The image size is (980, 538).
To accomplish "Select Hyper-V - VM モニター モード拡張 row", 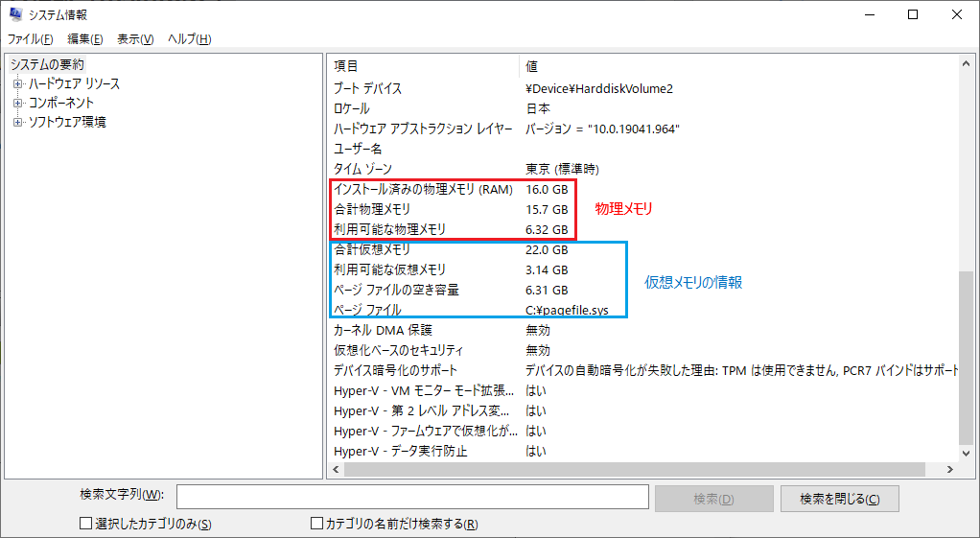I will point(643,390).
